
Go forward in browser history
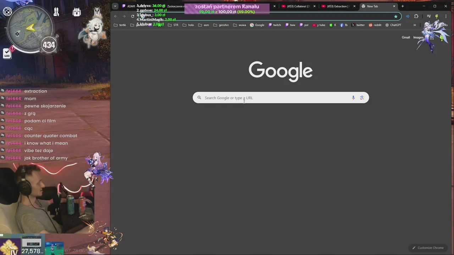124,16
